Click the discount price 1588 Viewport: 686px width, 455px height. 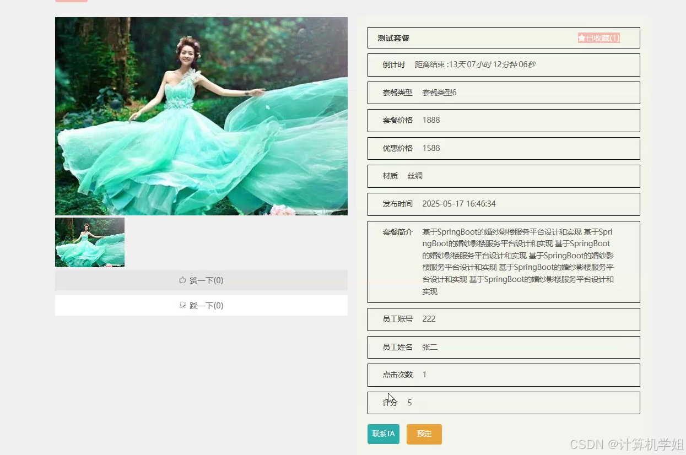tap(431, 148)
